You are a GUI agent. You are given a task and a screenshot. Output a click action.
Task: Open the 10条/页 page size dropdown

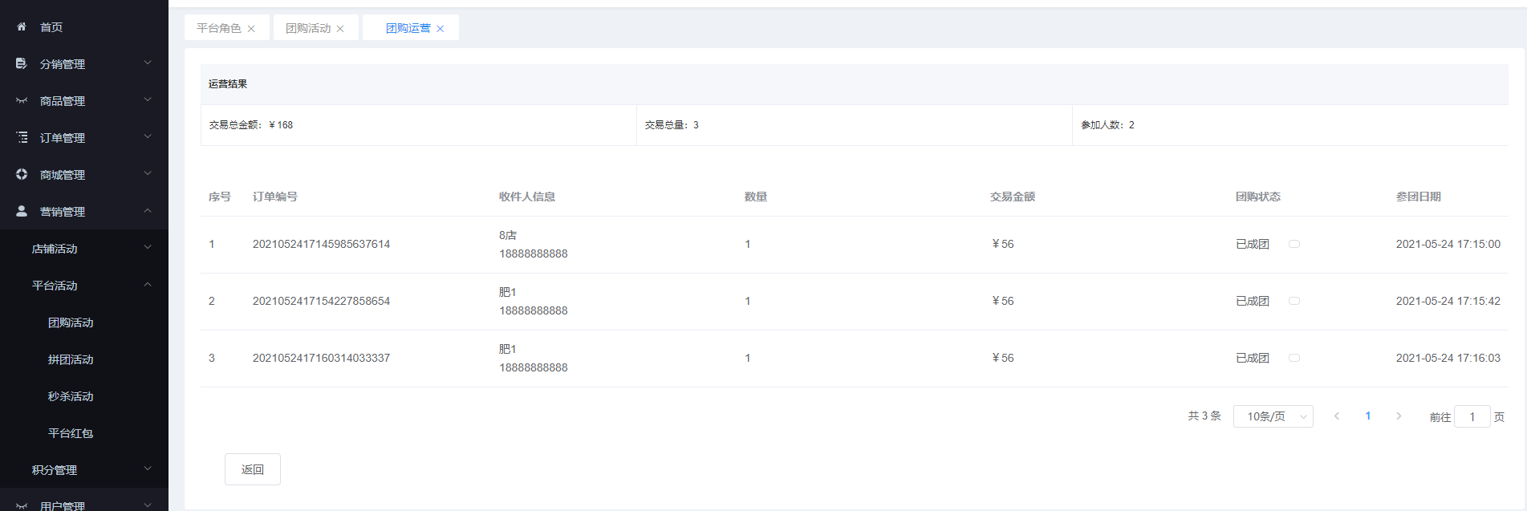coord(1273,416)
